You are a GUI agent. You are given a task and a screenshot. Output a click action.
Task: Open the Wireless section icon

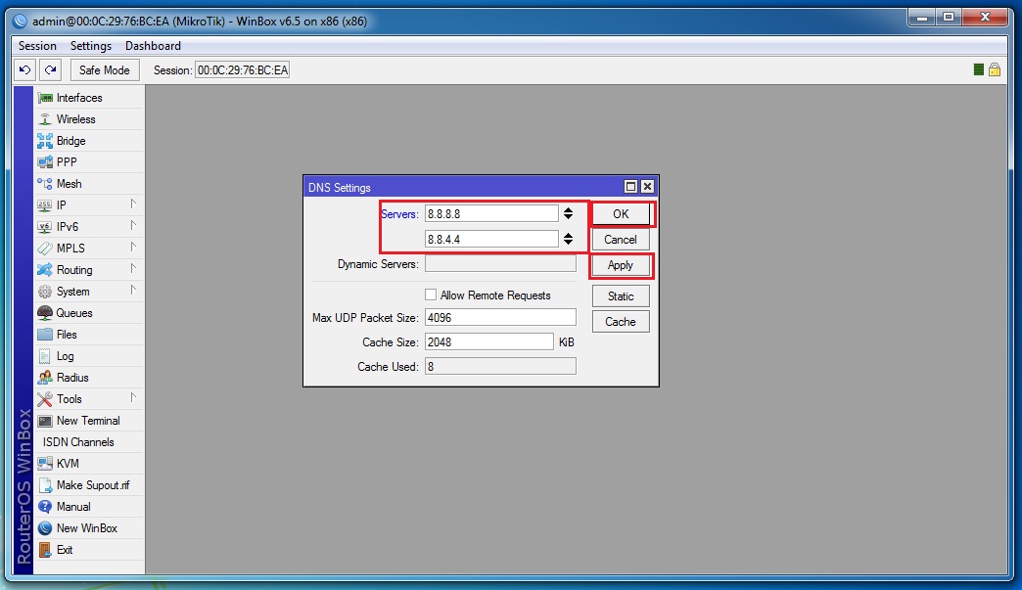tap(45, 119)
